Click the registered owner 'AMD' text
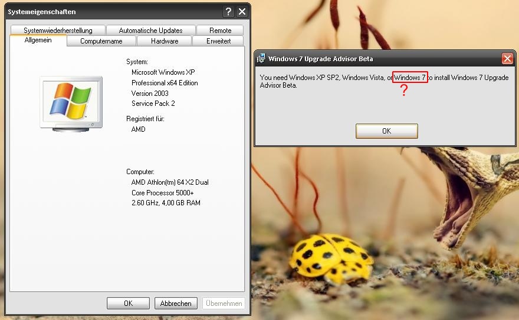Viewport: 519px width, 320px height. click(x=139, y=129)
